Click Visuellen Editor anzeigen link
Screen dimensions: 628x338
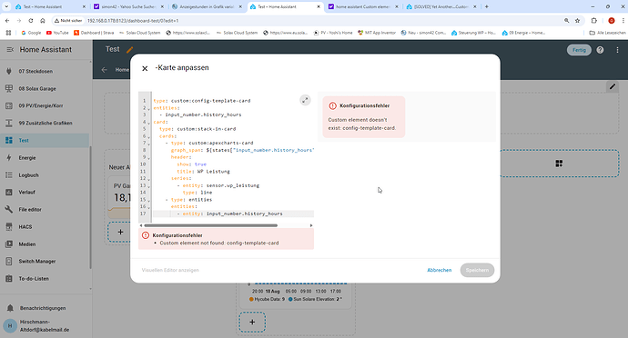click(170, 270)
